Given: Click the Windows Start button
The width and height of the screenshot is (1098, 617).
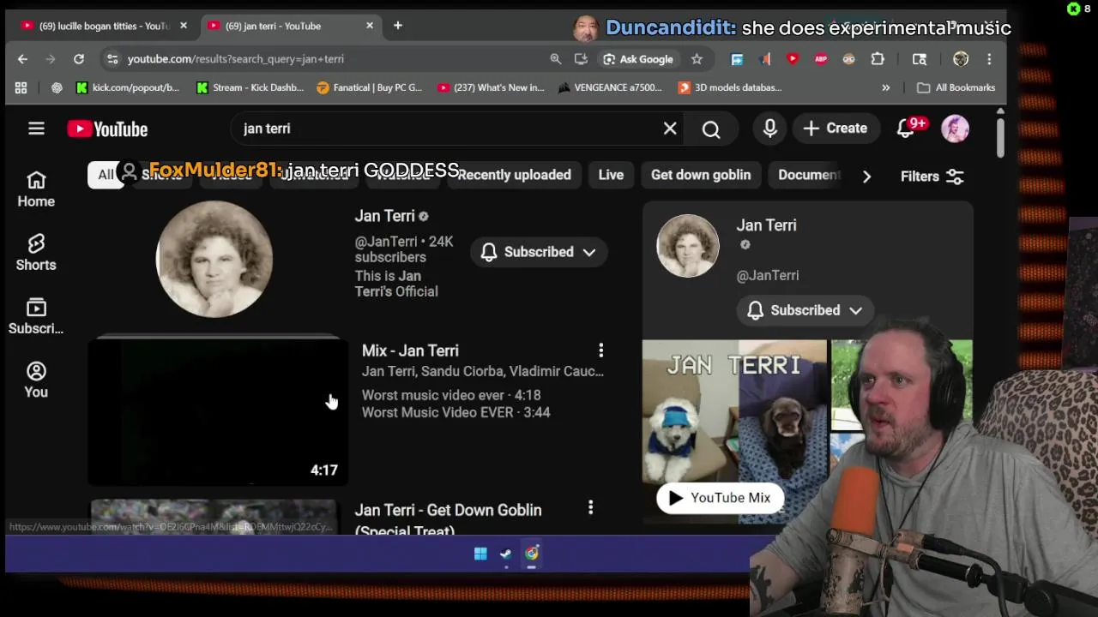Looking at the screenshot, I should [480, 554].
